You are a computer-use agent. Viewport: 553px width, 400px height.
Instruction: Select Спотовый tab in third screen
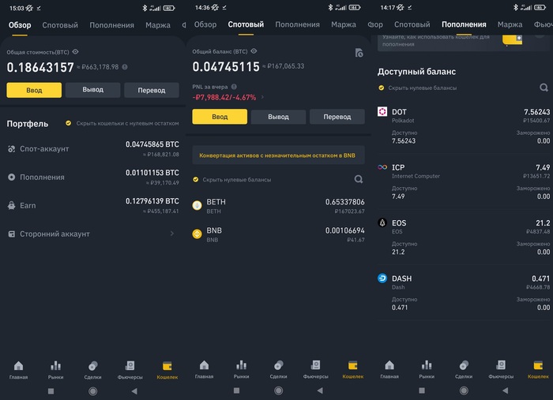pyautogui.click(x=412, y=24)
